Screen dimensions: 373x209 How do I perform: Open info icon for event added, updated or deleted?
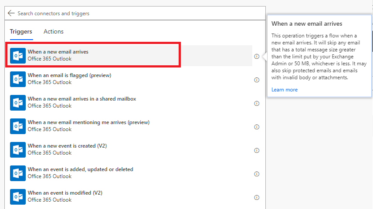click(x=257, y=174)
